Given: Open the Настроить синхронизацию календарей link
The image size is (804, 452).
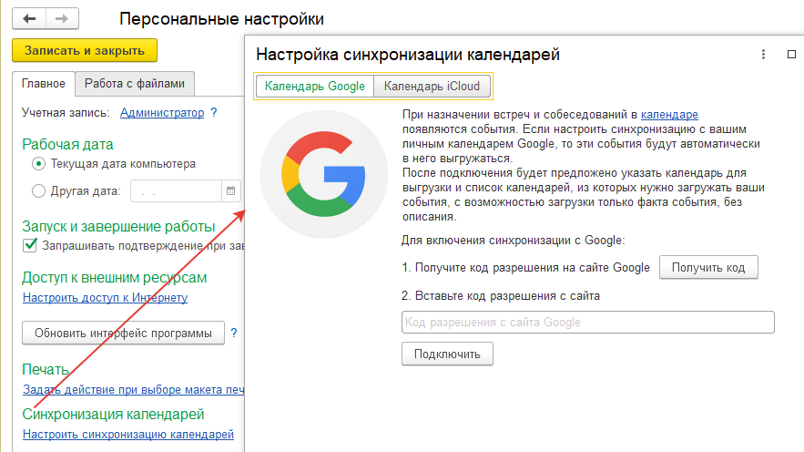Looking at the screenshot, I should (128, 434).
